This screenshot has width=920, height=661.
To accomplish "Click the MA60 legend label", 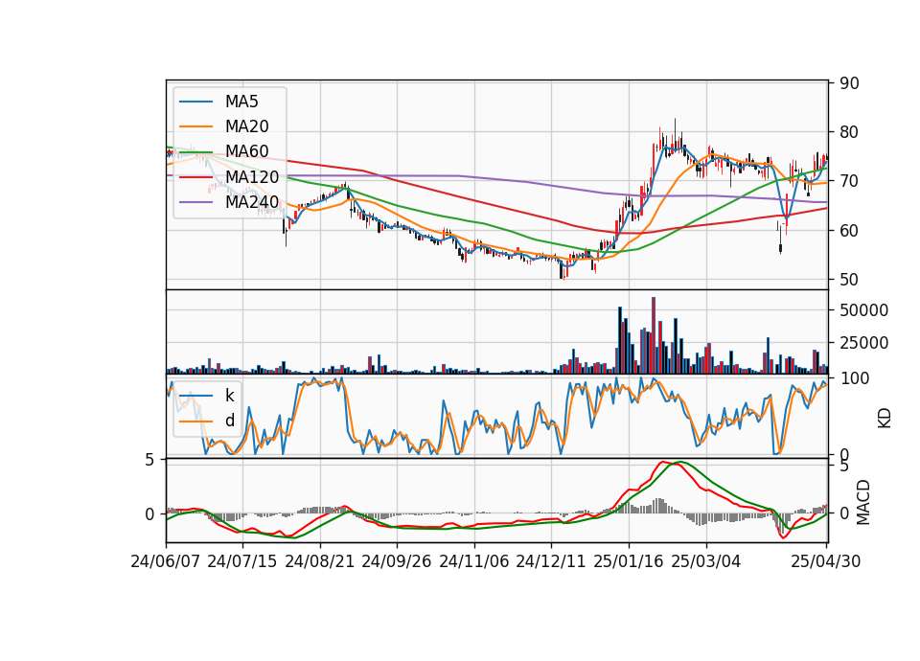I will coord(247,151).
